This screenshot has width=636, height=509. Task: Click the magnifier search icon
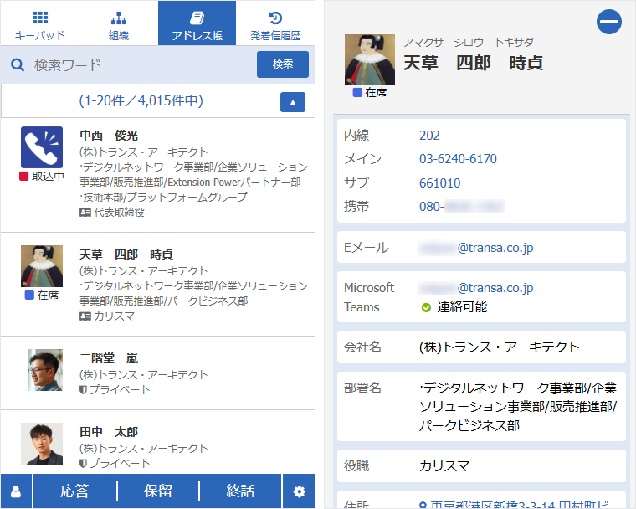[x=17, y=64]
